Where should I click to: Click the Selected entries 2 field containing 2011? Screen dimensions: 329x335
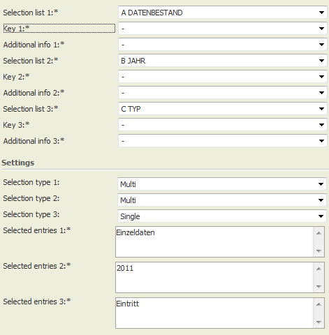[214, 278]
